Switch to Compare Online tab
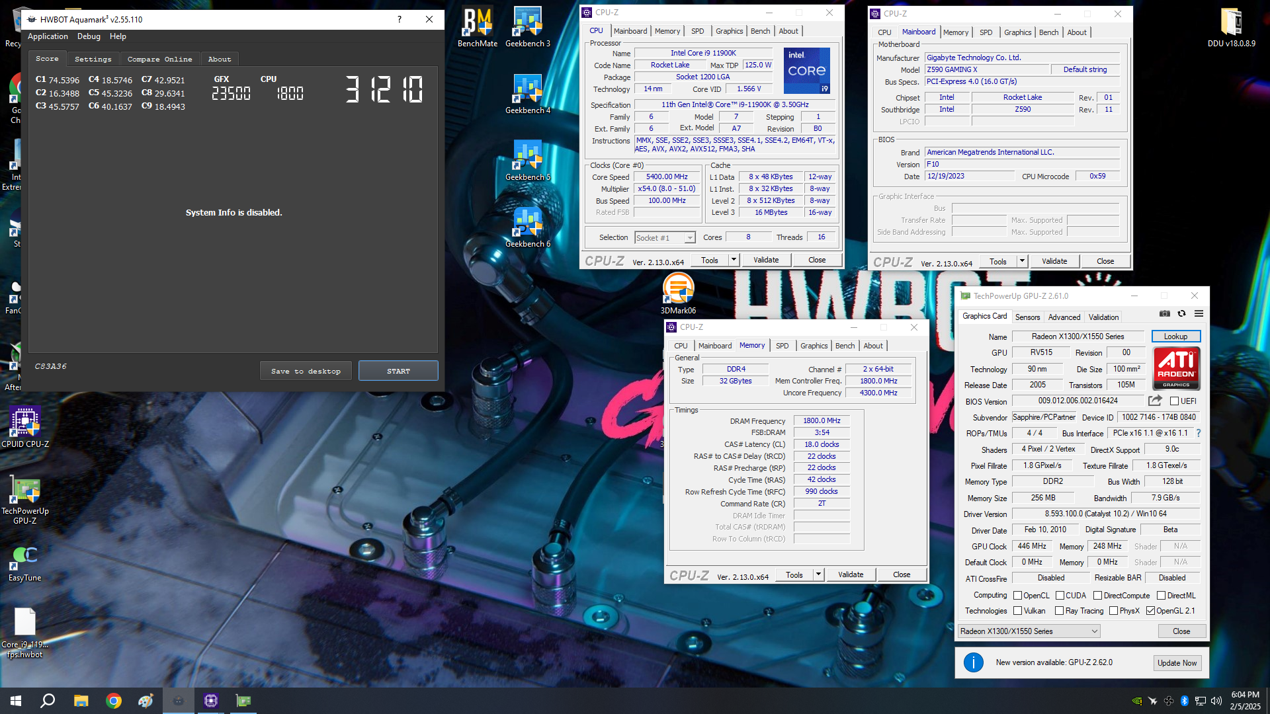 pyautogui.click(x=159, y=59)
